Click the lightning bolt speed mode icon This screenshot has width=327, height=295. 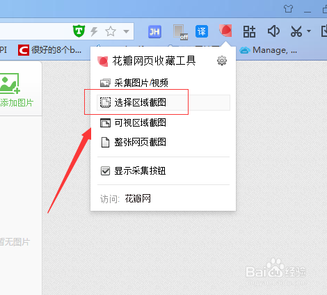(94, 31)
